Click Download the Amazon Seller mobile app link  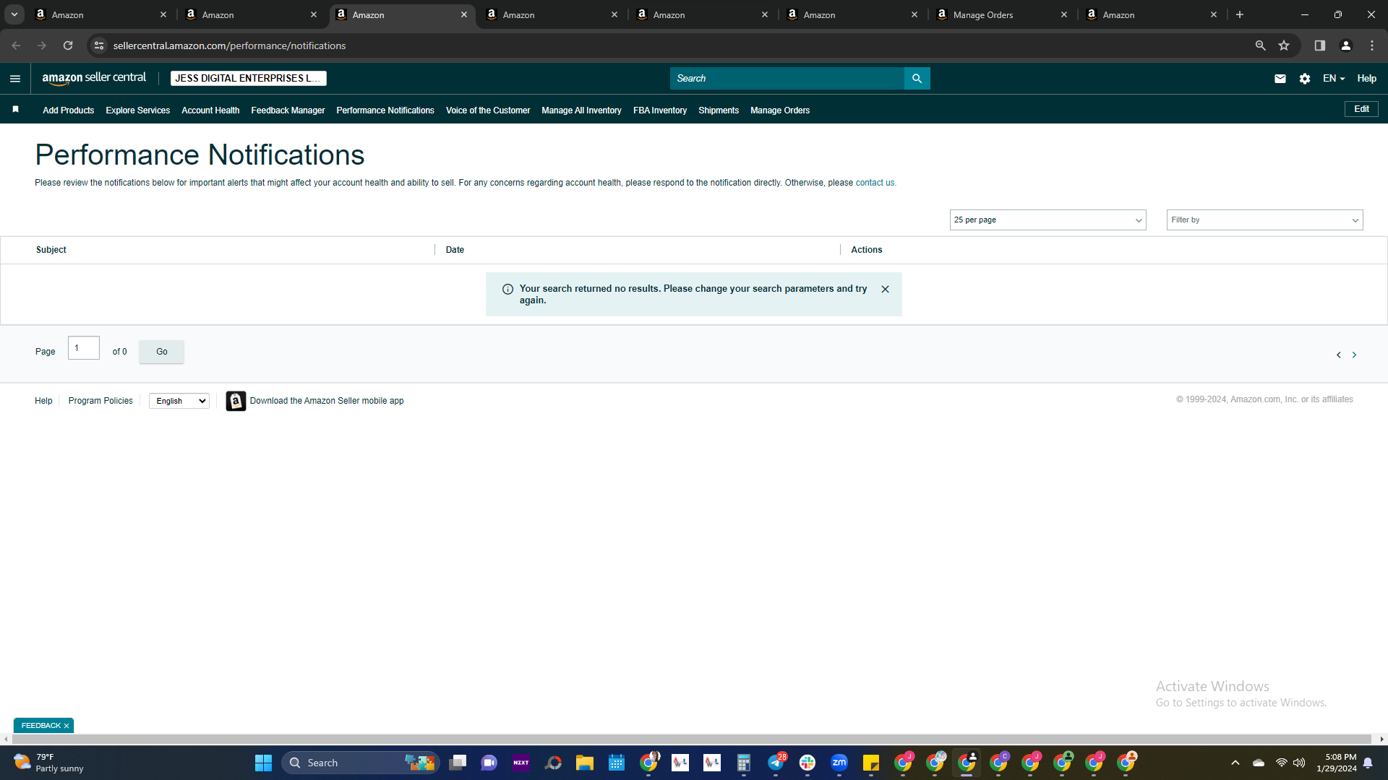click(327, 401)
